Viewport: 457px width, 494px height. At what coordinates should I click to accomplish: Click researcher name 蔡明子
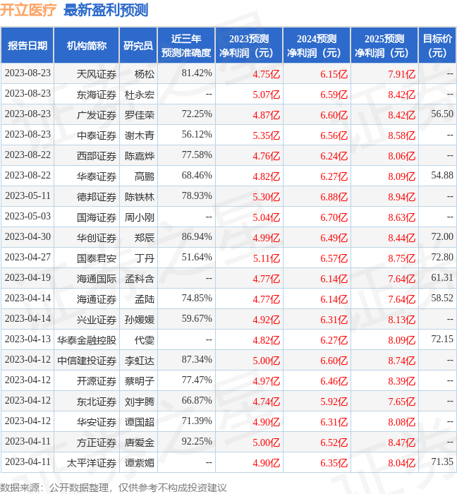(140, 381)
